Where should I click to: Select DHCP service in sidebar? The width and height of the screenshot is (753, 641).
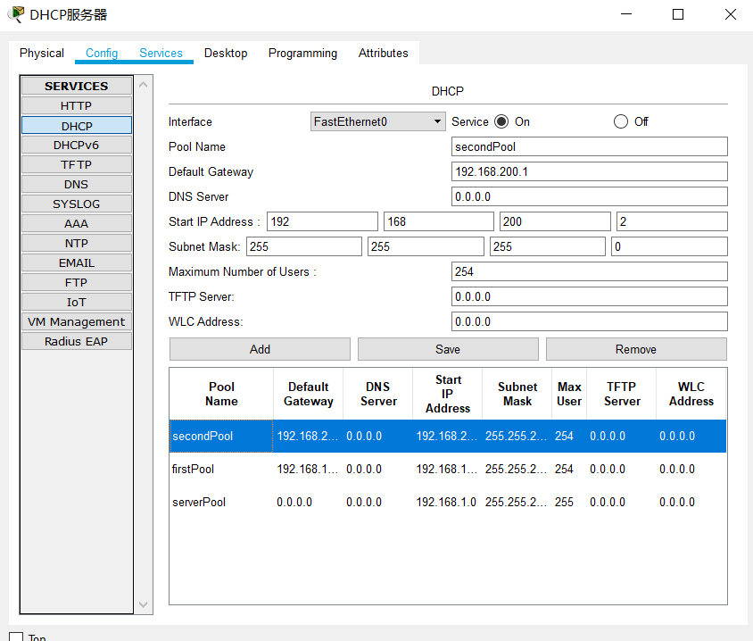pos(77,126)
